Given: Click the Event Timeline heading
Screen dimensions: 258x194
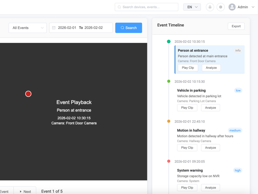Looking at the screenshot, I should coord(171,25).
